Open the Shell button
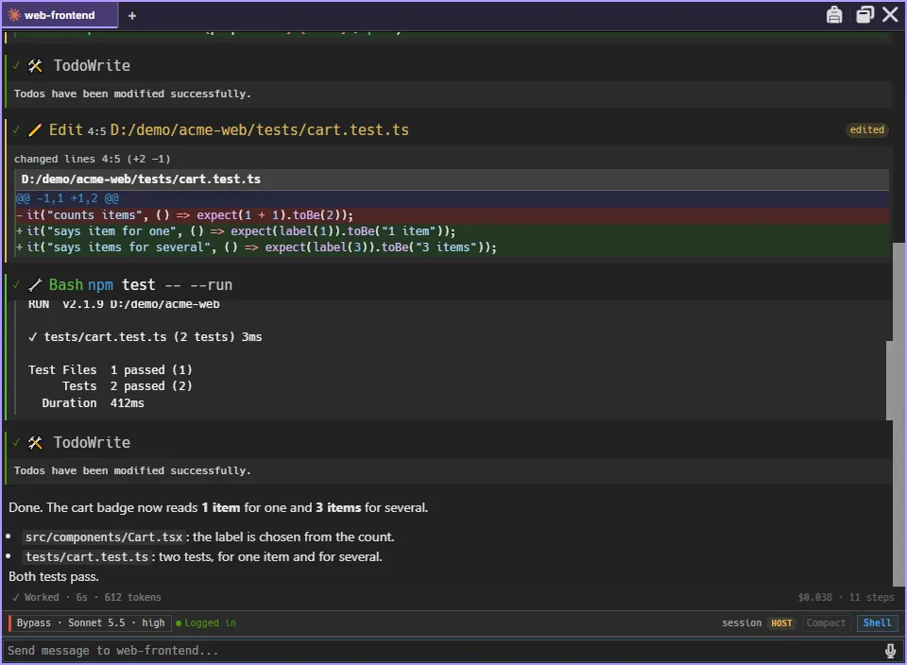 point(877,622)
